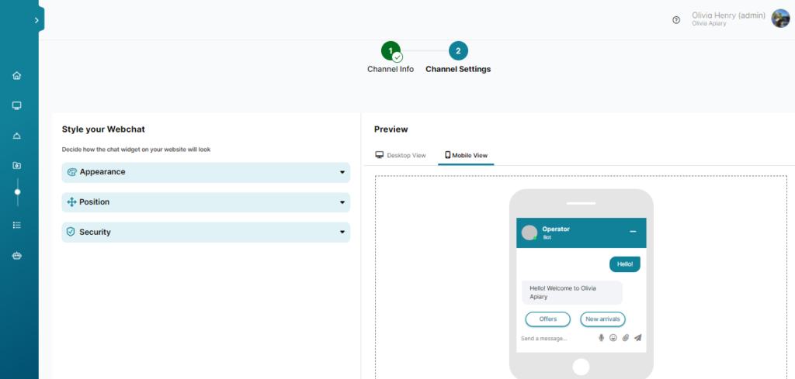Click the sidebar slider handle
Viewport: 795px width, 379px height.
coord(17,191)
